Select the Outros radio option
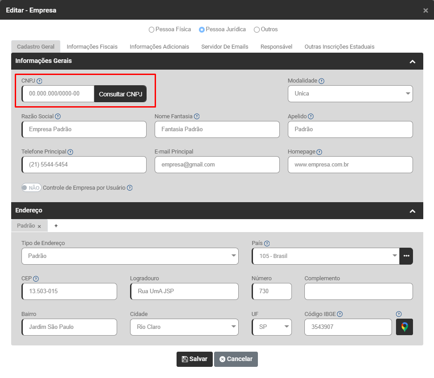 click(x=257, y=30)
